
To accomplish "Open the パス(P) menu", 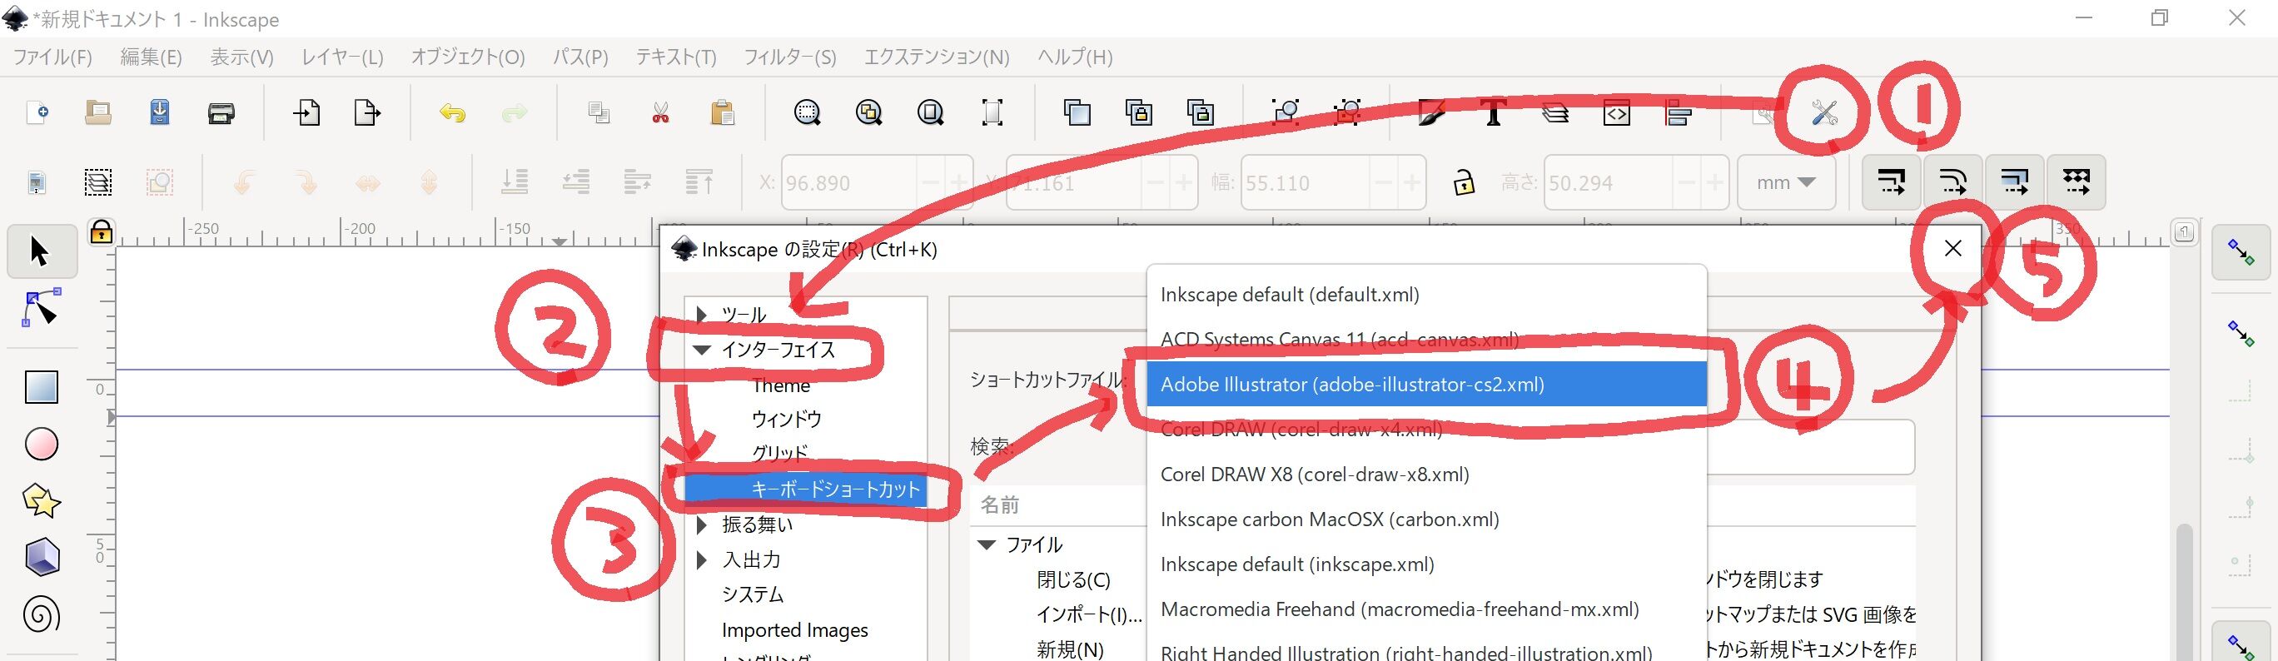I will 580,57.
